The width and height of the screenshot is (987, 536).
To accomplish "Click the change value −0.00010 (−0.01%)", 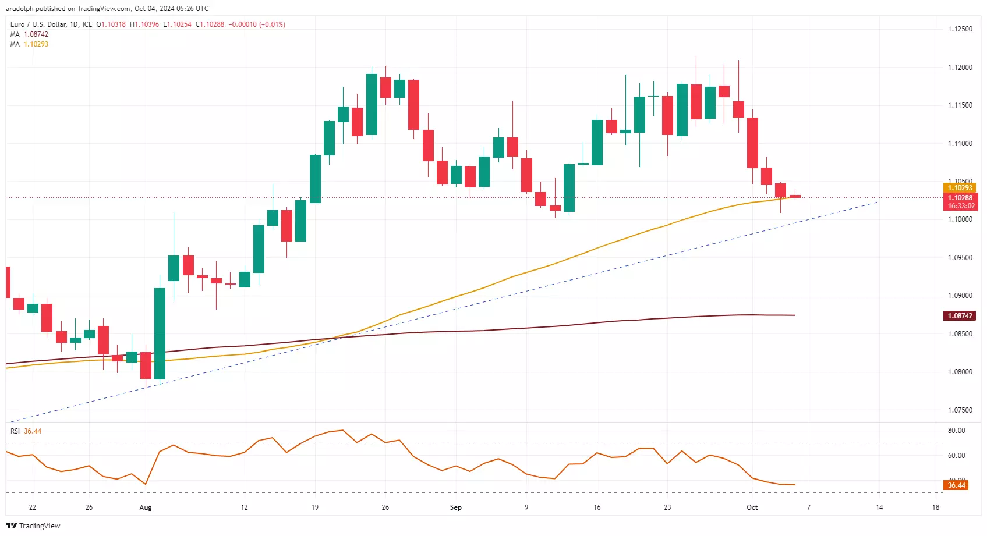I will tap(257, 24).
